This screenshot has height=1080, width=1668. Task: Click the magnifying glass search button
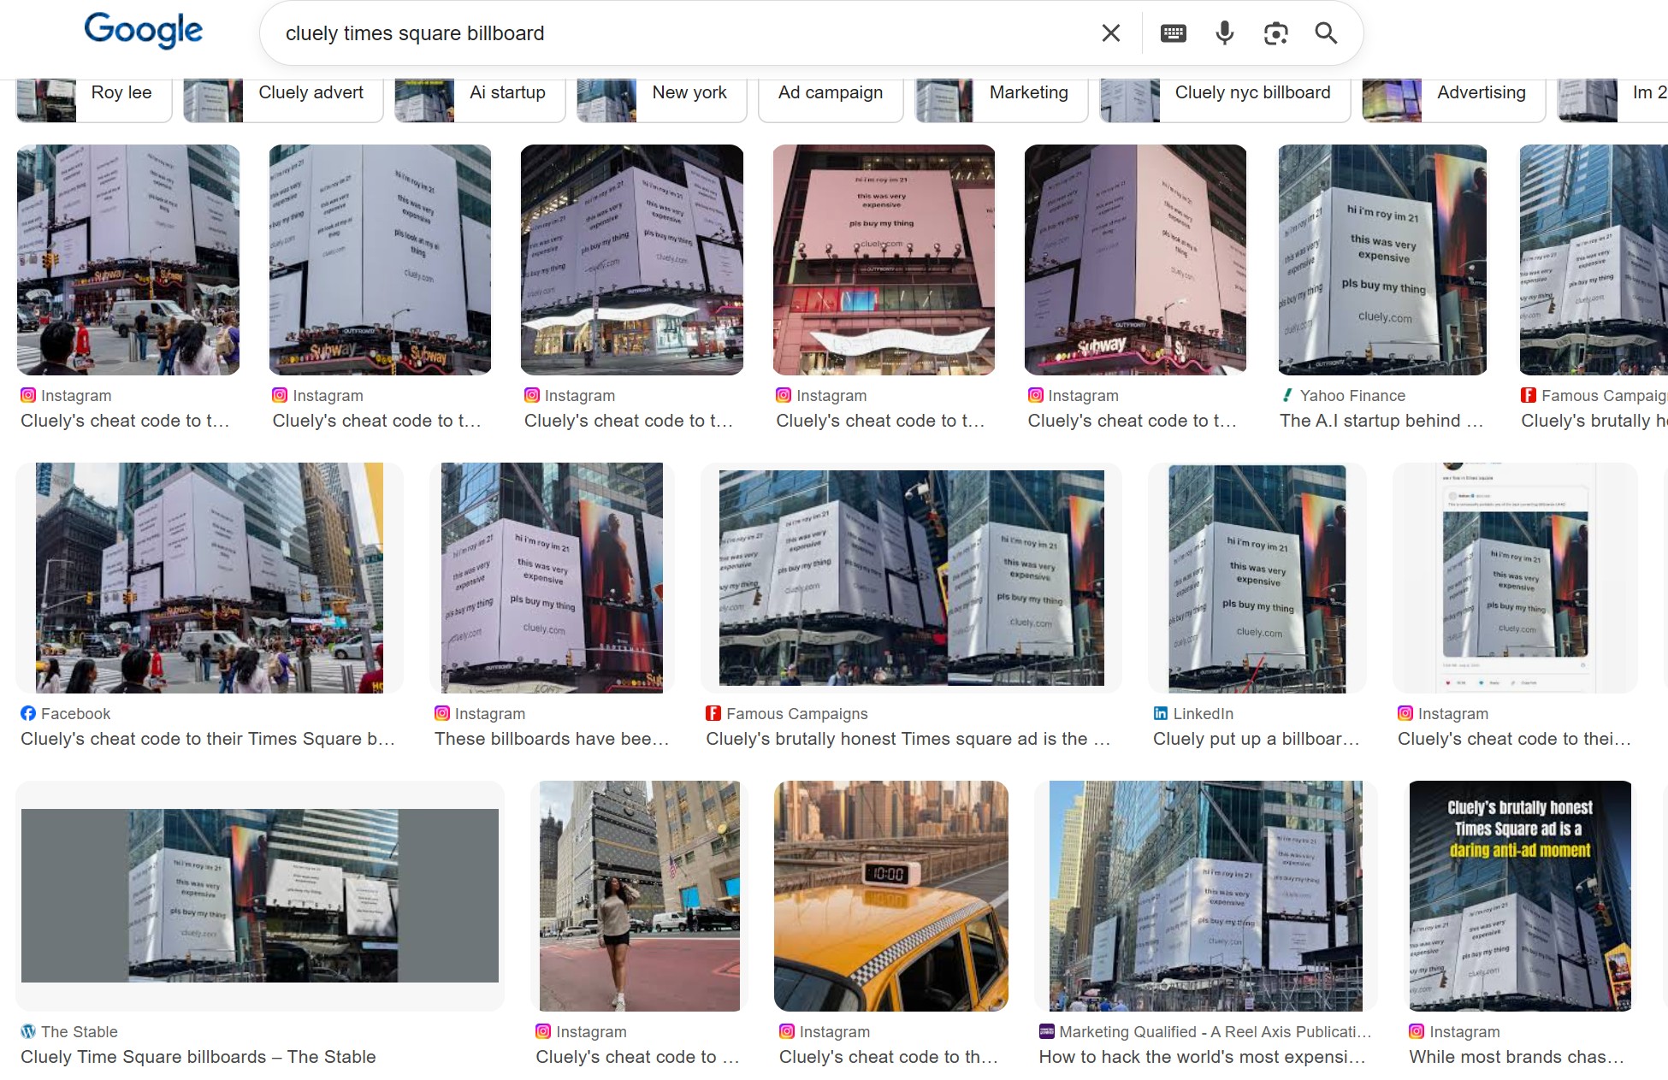(1326, 33)
